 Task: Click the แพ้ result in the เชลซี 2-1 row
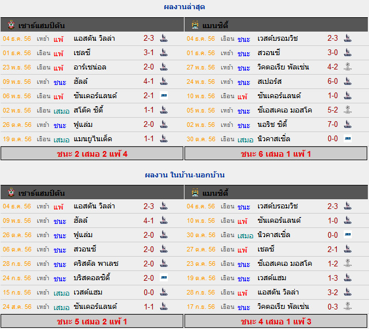coord(243,250)
